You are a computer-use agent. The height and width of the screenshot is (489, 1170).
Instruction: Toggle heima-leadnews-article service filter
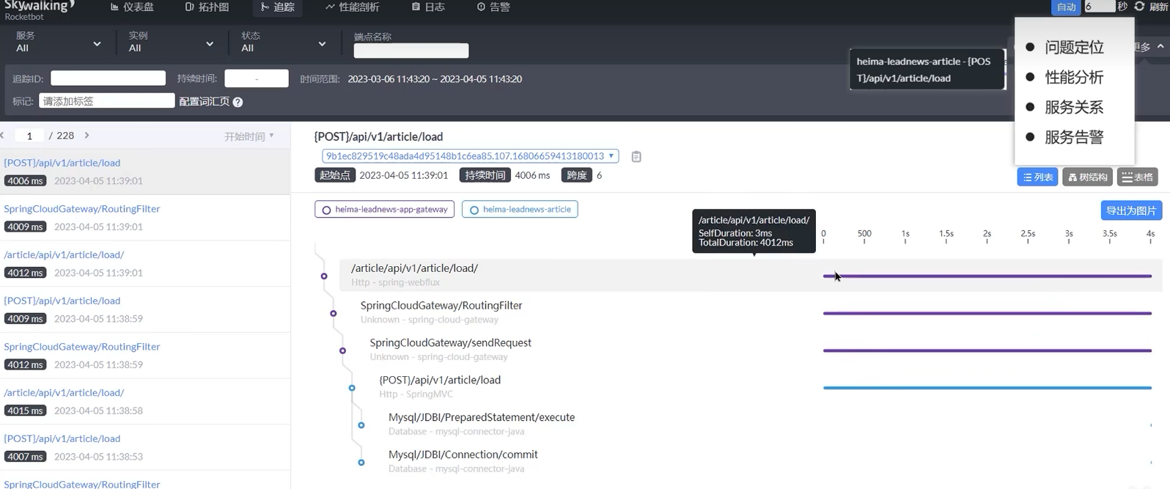[520, 209]
